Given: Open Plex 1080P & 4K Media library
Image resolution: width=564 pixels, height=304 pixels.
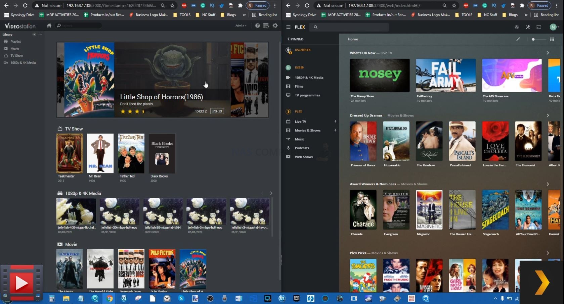Looking at the screenshot, I should click(309, 78).
